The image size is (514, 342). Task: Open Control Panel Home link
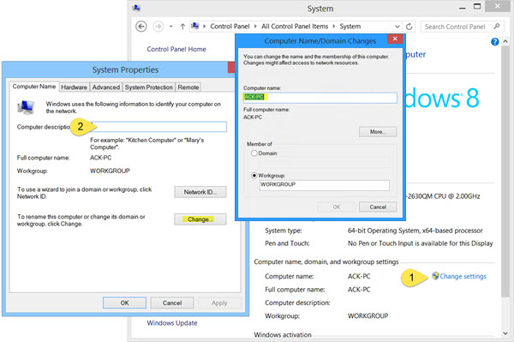[x=176, y=49]
